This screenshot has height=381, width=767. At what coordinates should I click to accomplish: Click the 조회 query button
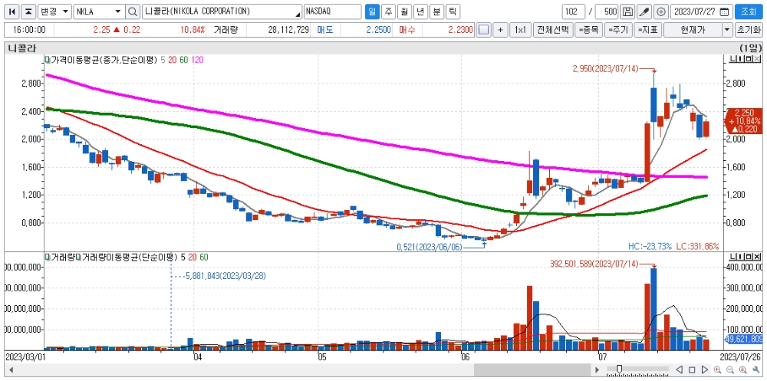[x=749, y=11]
